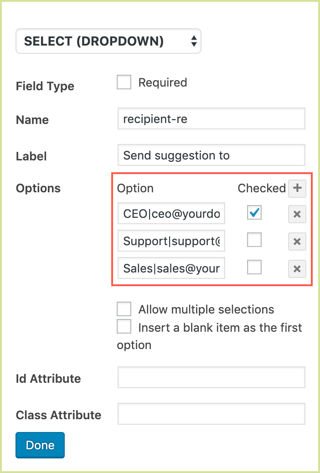Toggle Insert a blank item option
320x473 pixels.
pos(124,327)
